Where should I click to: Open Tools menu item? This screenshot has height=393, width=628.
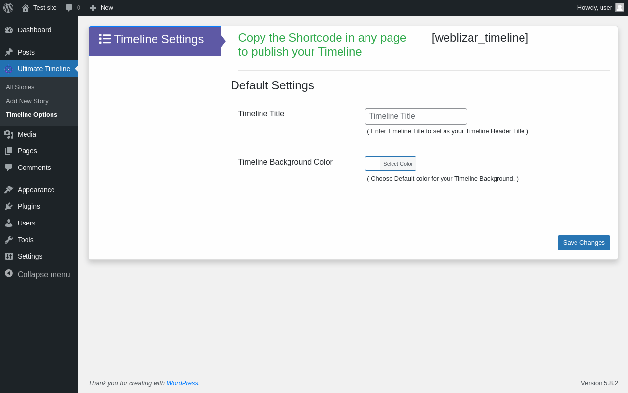39,240
